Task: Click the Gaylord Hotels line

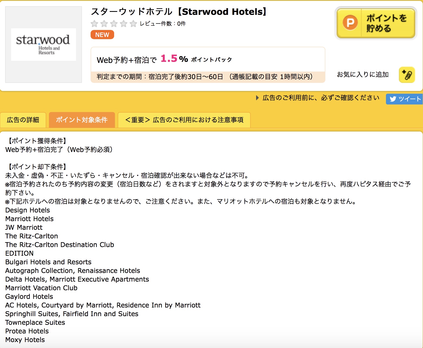Action: click(x=29, y=296)
